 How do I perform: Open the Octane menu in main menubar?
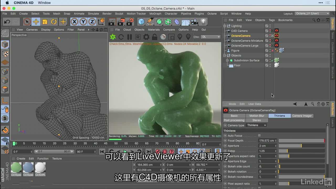(x=212, y=14)
